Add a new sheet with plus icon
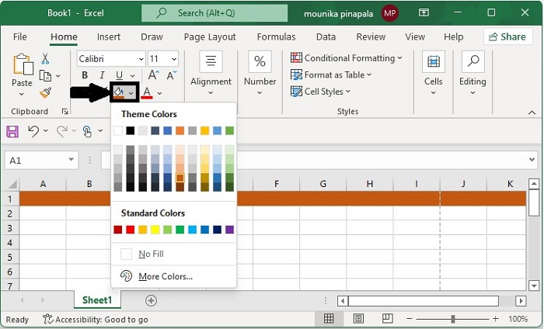 [151, 300]
